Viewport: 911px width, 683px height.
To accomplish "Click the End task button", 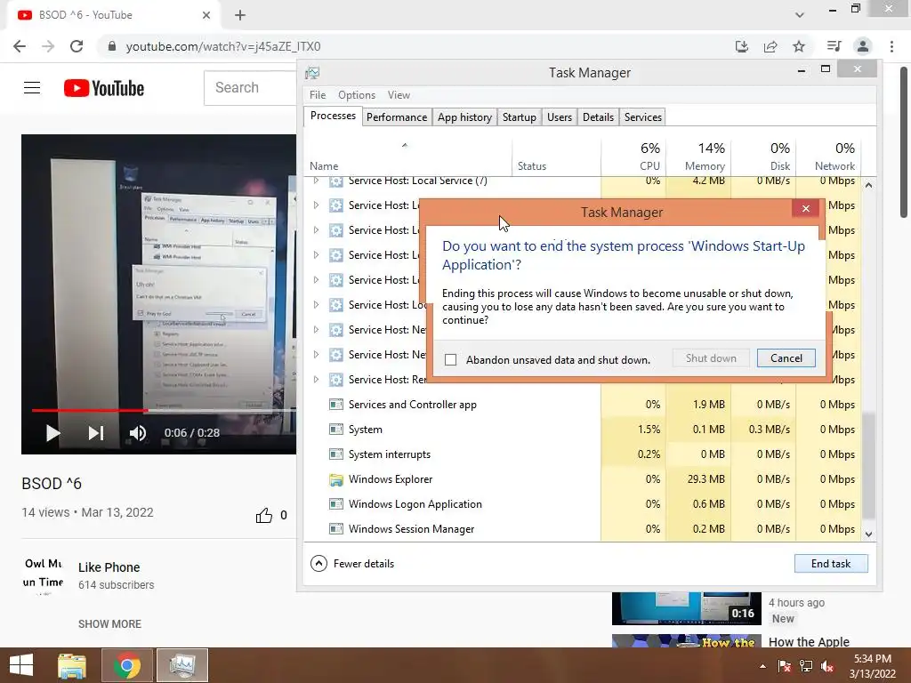I will (x=831, y=563).
